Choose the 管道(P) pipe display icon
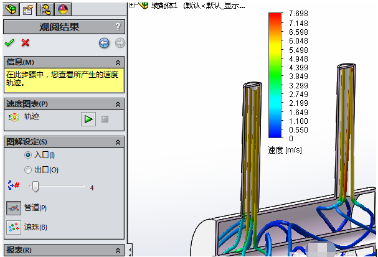This screenshot has height=257, width=378. click(x=14, y=208)
